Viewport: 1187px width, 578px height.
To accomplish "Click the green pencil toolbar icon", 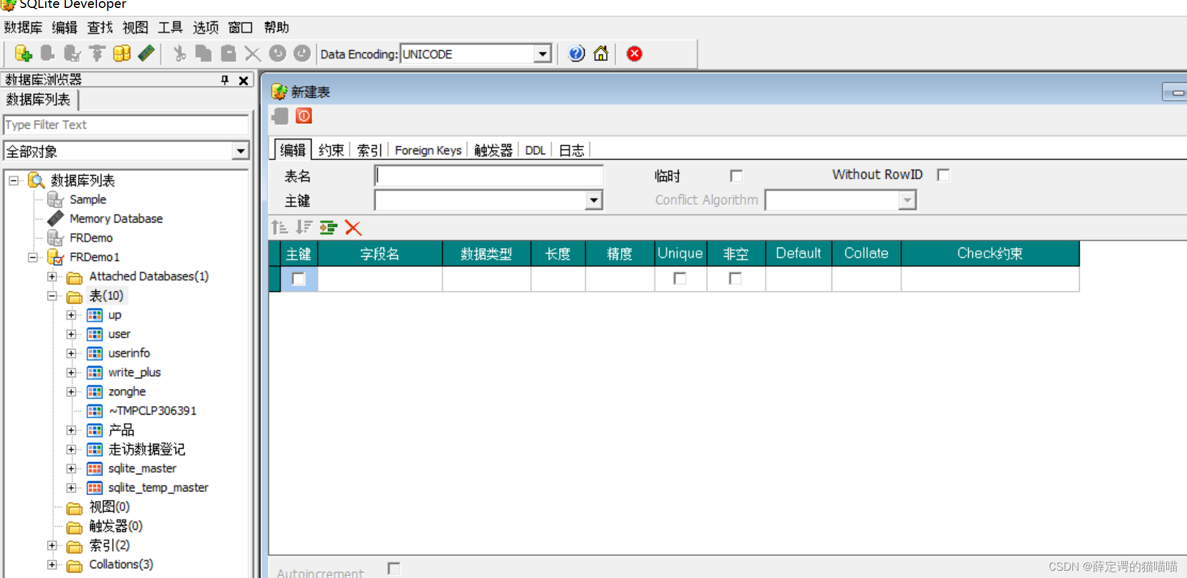I will click(x=146, y=54).
